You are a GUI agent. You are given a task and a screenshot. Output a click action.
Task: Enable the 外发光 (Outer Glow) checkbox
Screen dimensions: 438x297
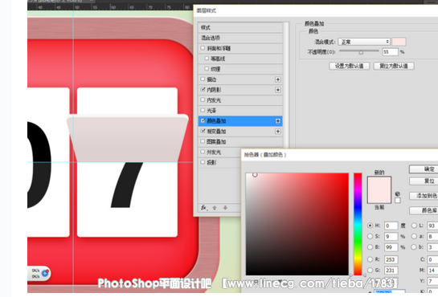(203, 152)
